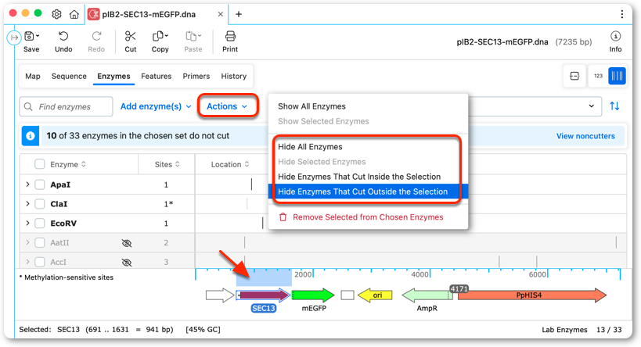Open the Actions dropdown
This screenshot has width=641, height=347.
click(x=227, y=106)
